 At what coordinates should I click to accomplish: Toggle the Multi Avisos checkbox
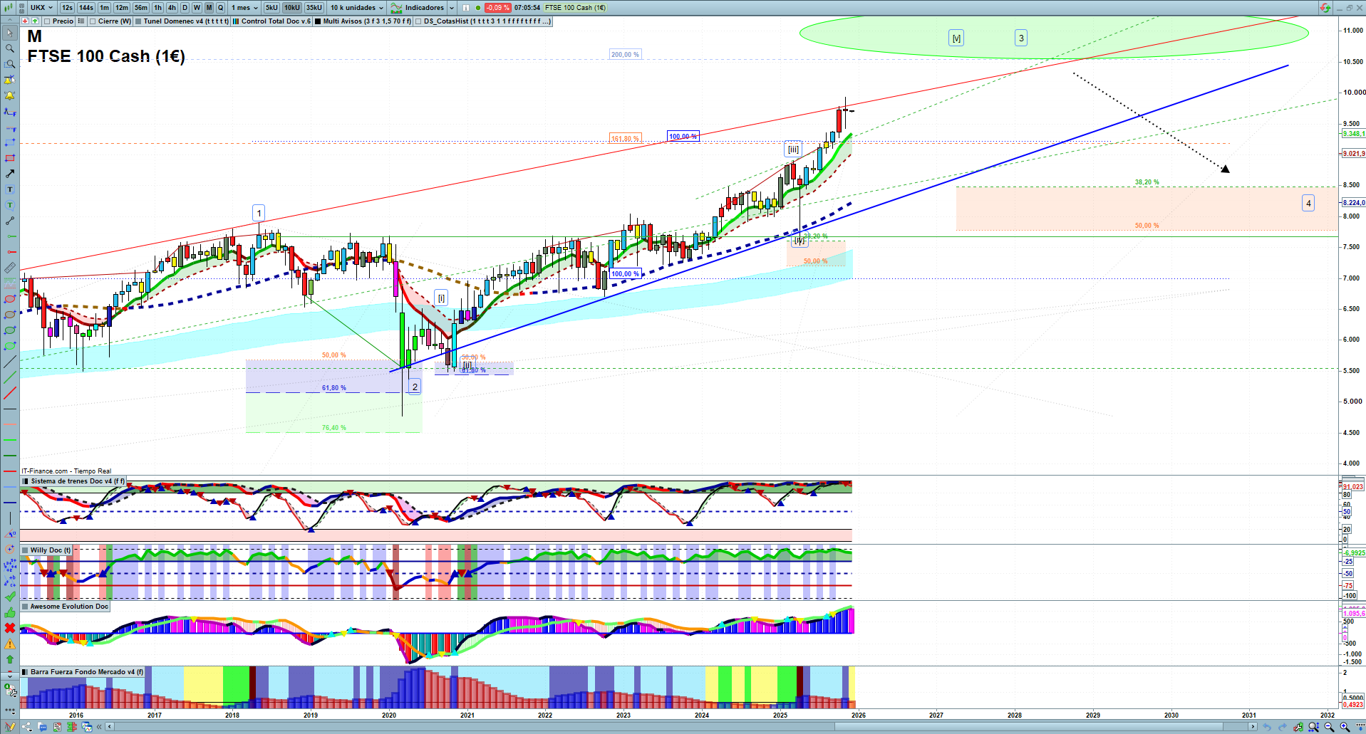(x=318, y=21)
